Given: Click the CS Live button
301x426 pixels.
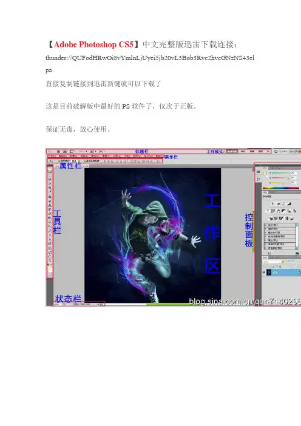Looking at the screenshot, I should click(x=280, y=151).
